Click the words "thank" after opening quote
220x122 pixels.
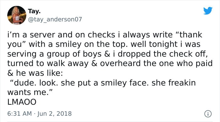click(190, 35)
